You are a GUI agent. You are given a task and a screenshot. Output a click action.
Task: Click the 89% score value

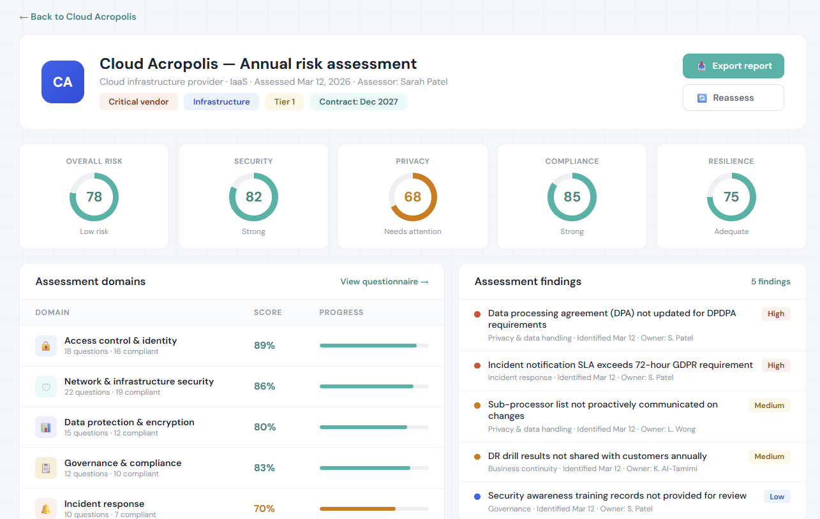coord(264,346)
